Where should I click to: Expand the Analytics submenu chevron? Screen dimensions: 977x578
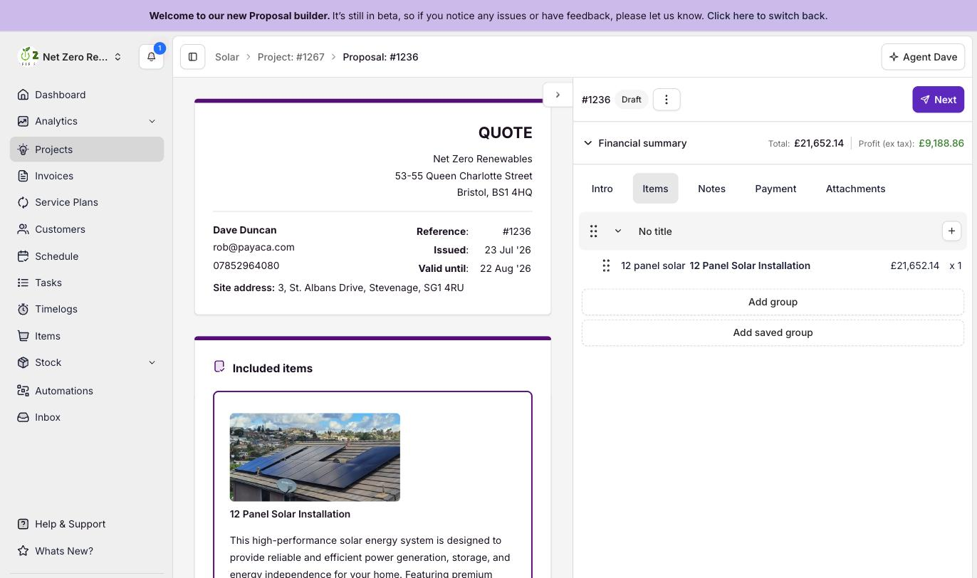tap(152, 122)
